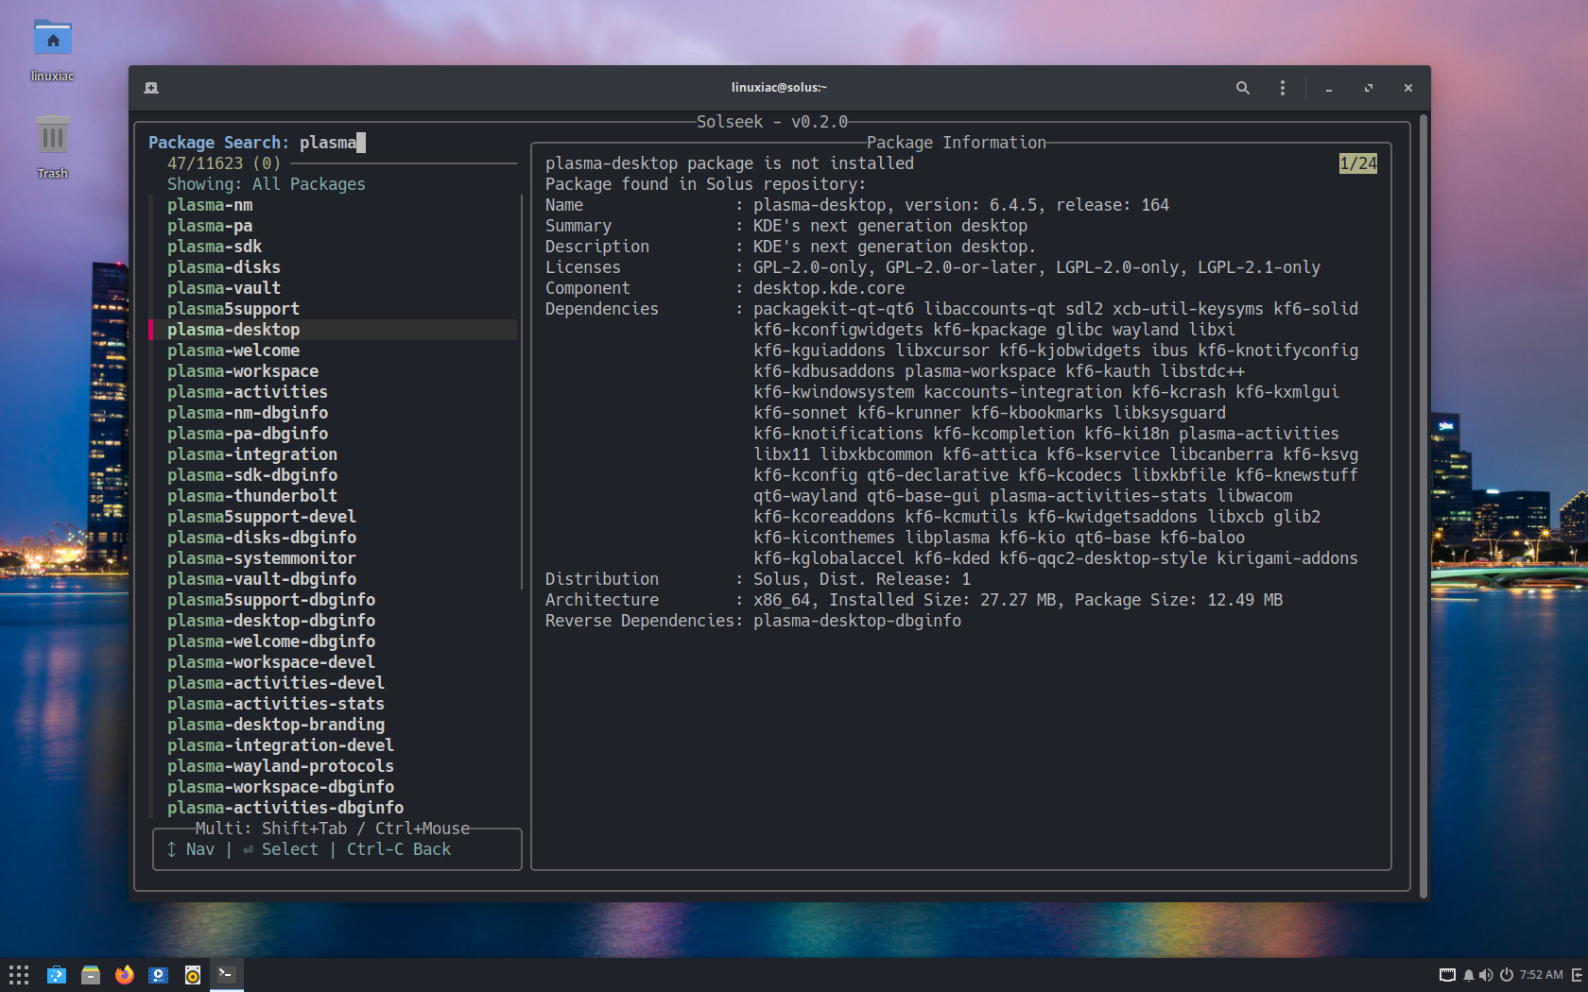
Task: Open the wired network tray icon
Action: click(1447, 975)
